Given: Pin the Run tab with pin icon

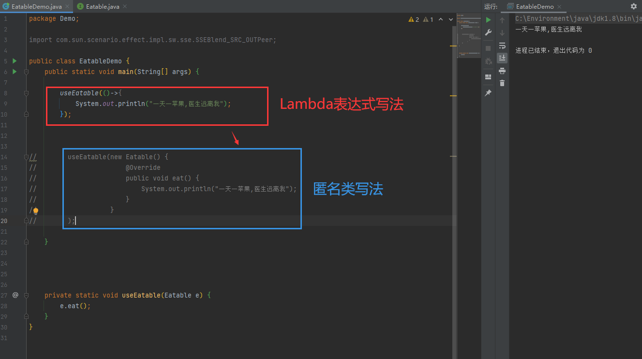Looking at the screenshot, I should pos(489,92).
